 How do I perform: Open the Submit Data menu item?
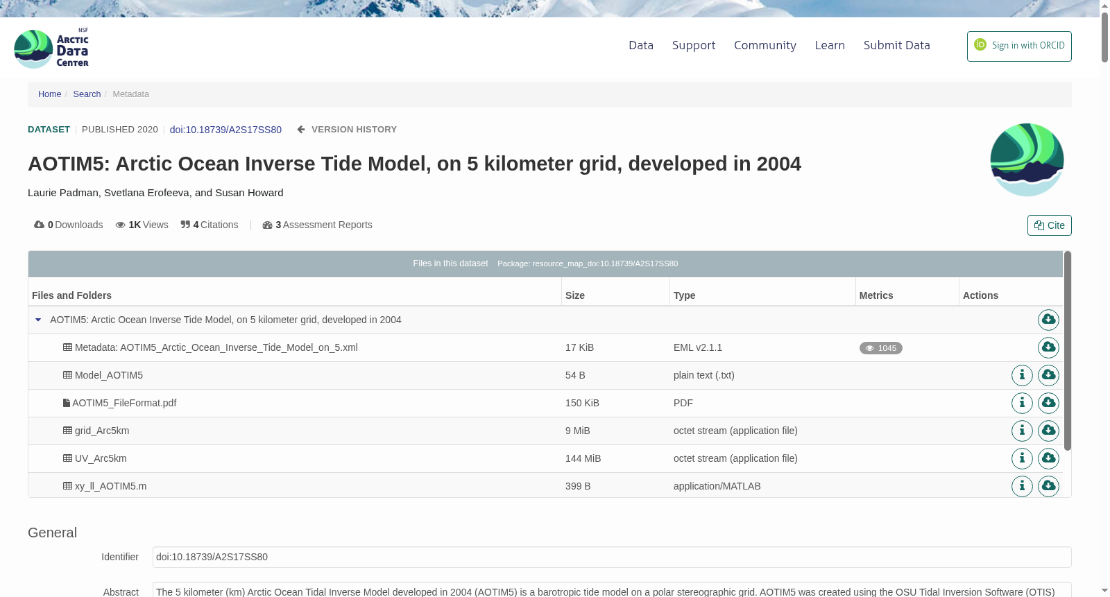pyautogui.click(x=896, y=45)
